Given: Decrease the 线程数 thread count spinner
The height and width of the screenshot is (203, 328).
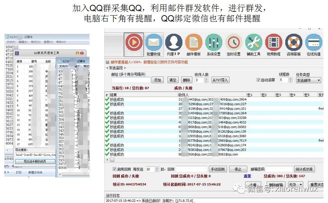Looking at the screenshot, I should click(x=290, y=81).
